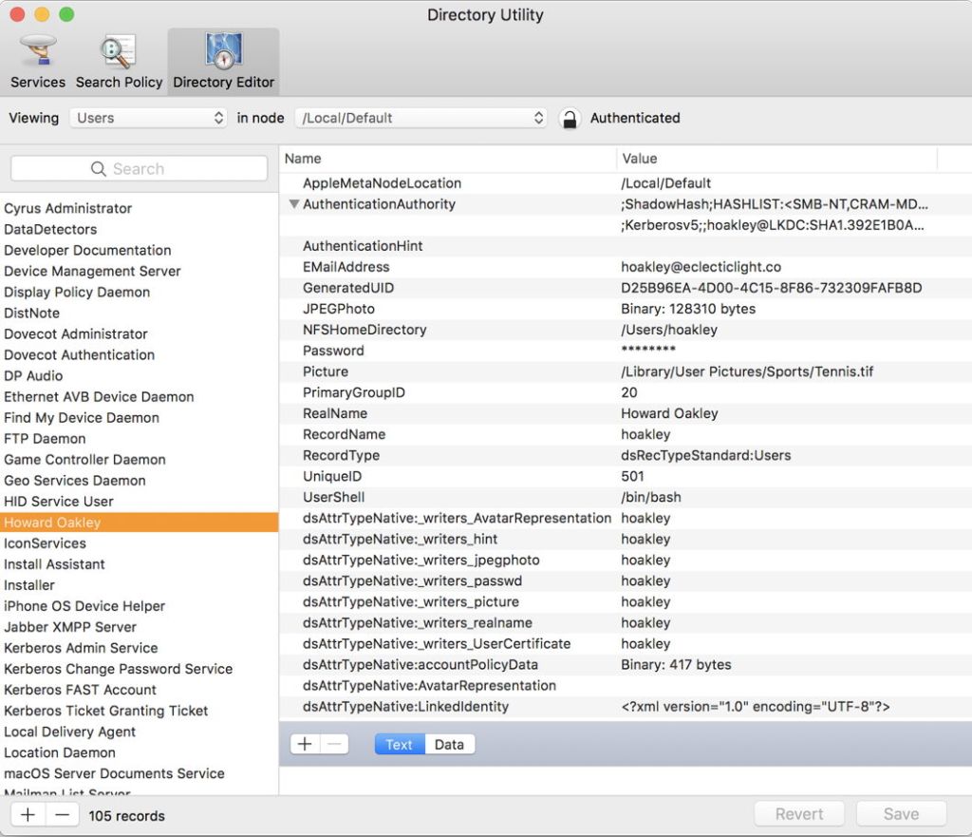Select Device Management Server user

[139, 271]
